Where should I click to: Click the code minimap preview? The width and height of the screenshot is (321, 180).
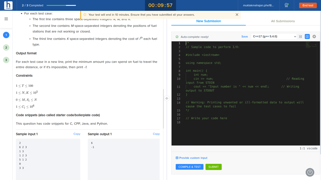point(311,45)
